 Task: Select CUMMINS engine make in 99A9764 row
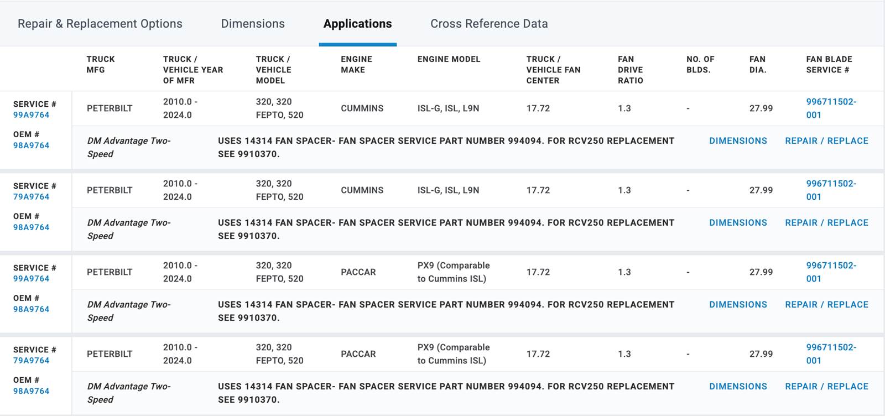tap(362, 108)
